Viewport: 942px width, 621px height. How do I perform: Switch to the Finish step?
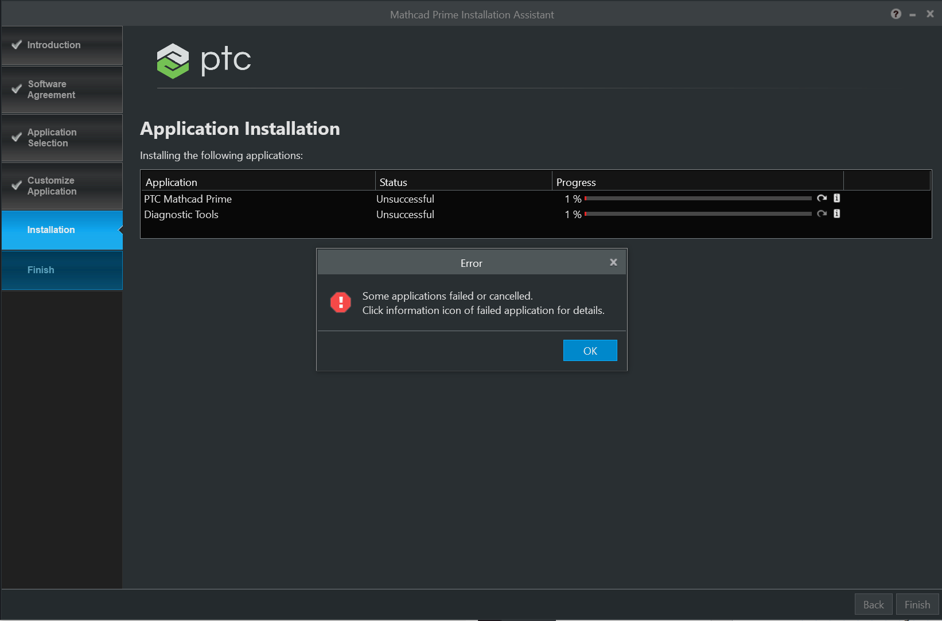41,270
